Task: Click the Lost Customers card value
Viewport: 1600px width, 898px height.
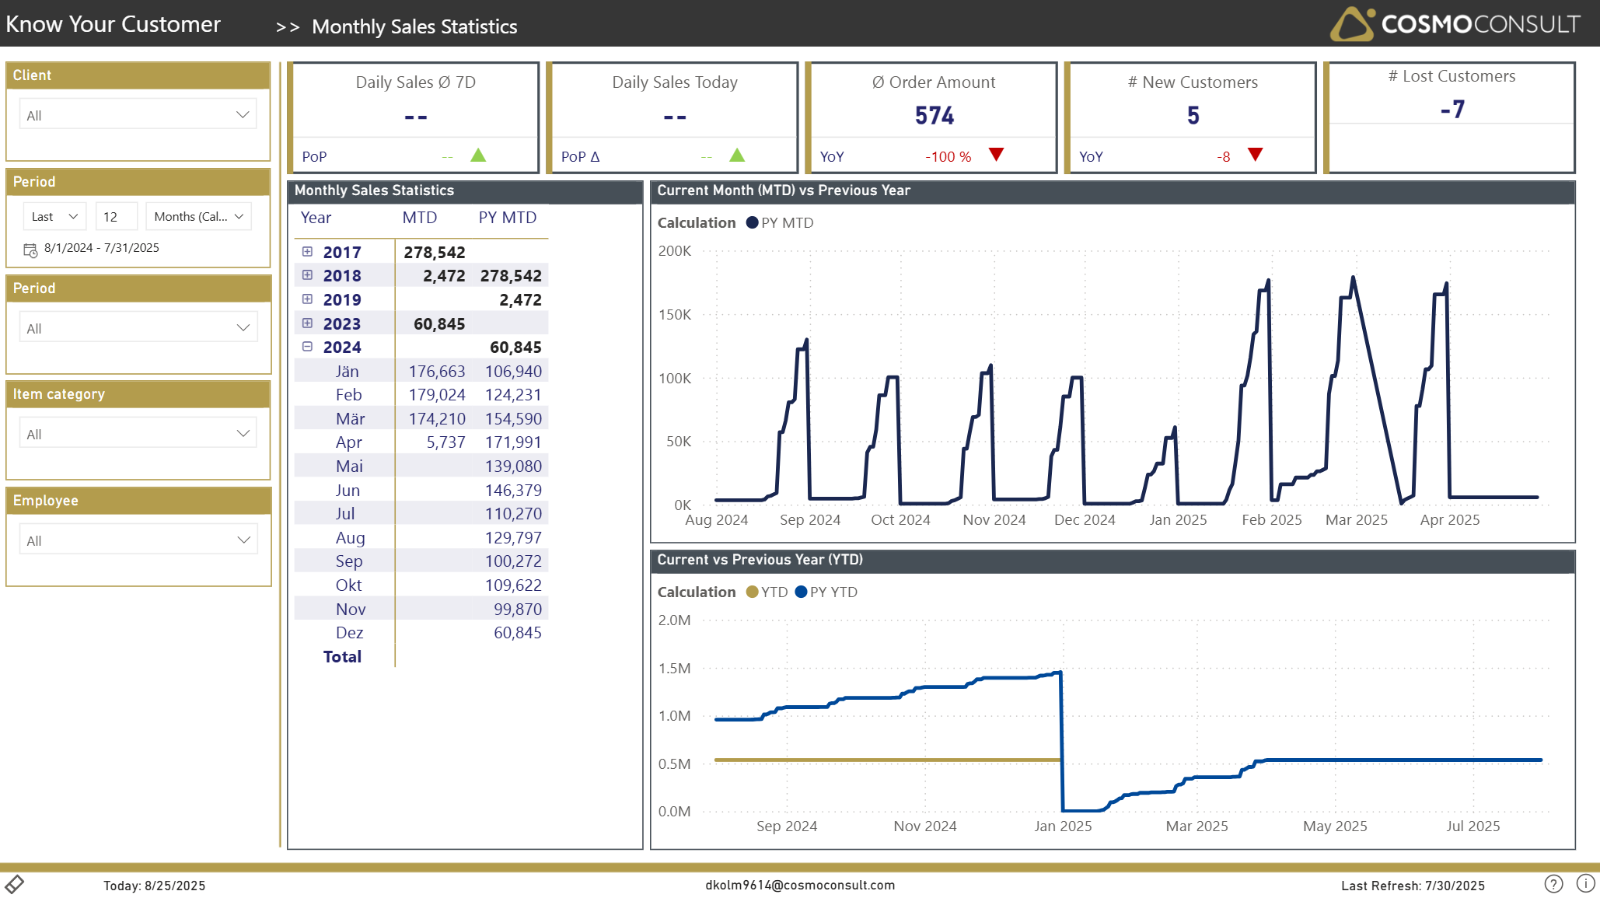Action: click(1452, 110)
